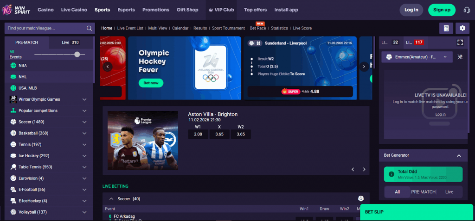The height and width of the screenshot is (221, 475).
Task: Open the settings gear icon
Action: [x=462, y=28]
